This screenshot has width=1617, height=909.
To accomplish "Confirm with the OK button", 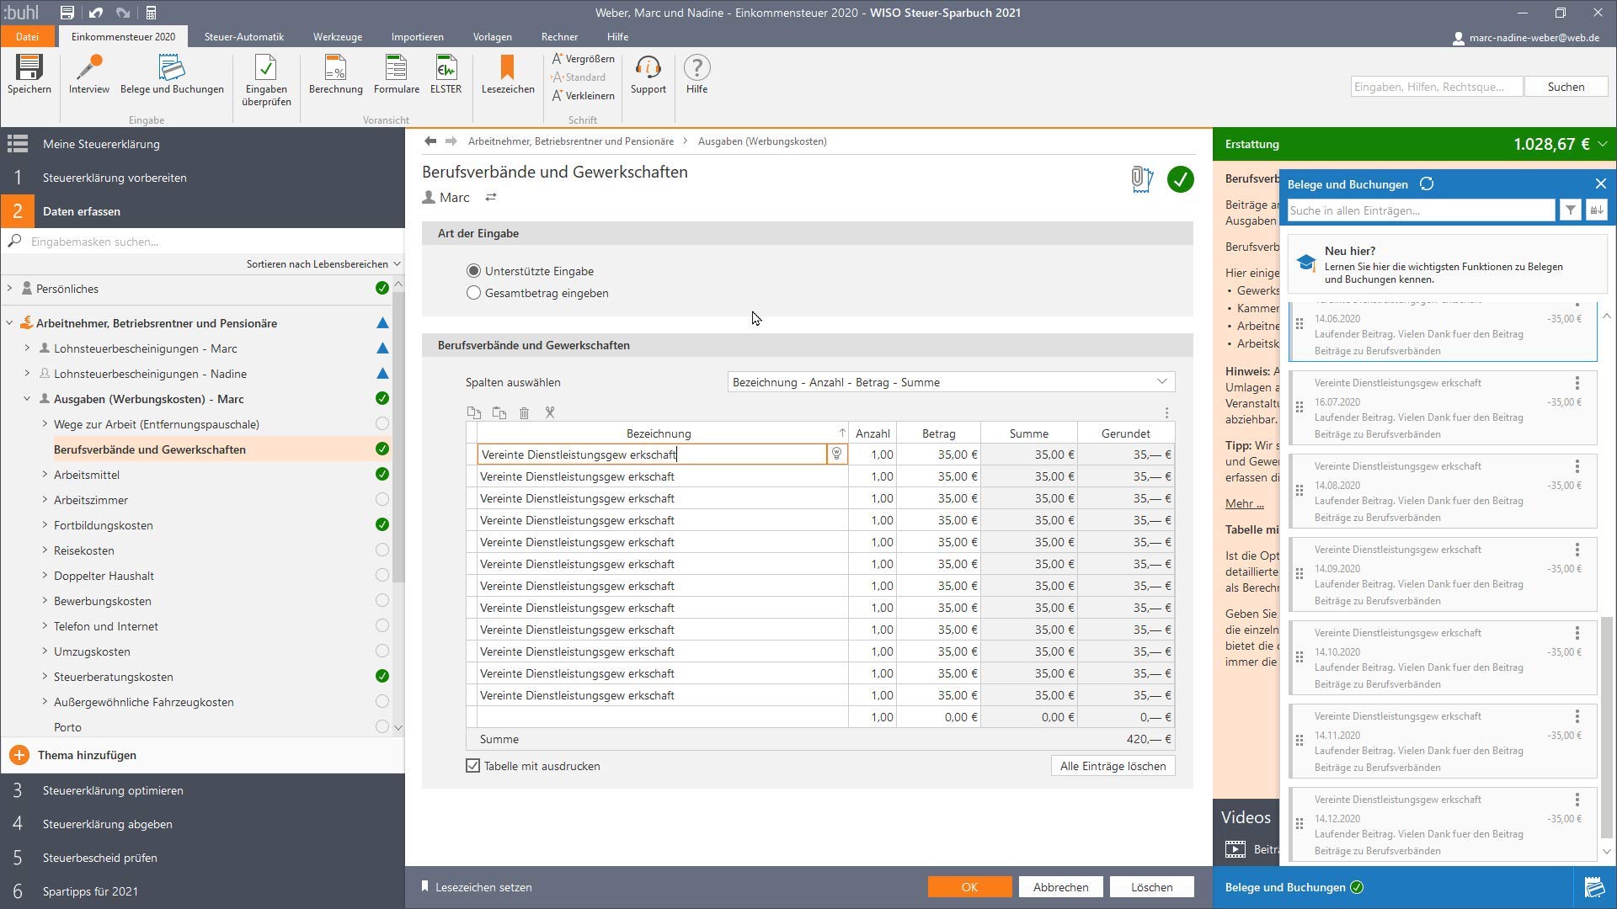I will 969,887.
